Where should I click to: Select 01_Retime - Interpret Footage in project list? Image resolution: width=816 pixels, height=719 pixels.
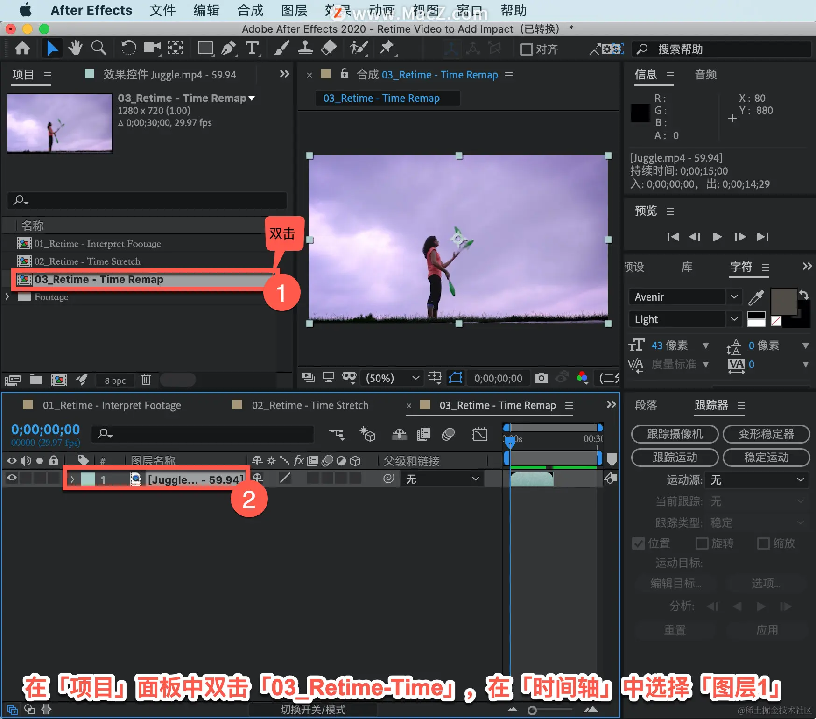pos(97,244)
